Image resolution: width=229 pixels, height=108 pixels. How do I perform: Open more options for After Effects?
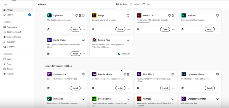173,88
